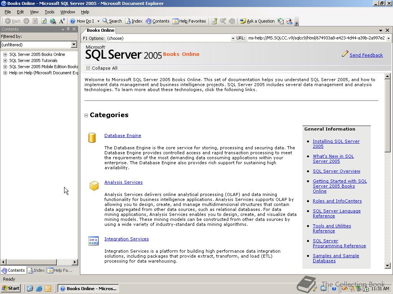Click the Integration Services icon
The height and width of the screenshot is (294, 393).
point(93,240)
